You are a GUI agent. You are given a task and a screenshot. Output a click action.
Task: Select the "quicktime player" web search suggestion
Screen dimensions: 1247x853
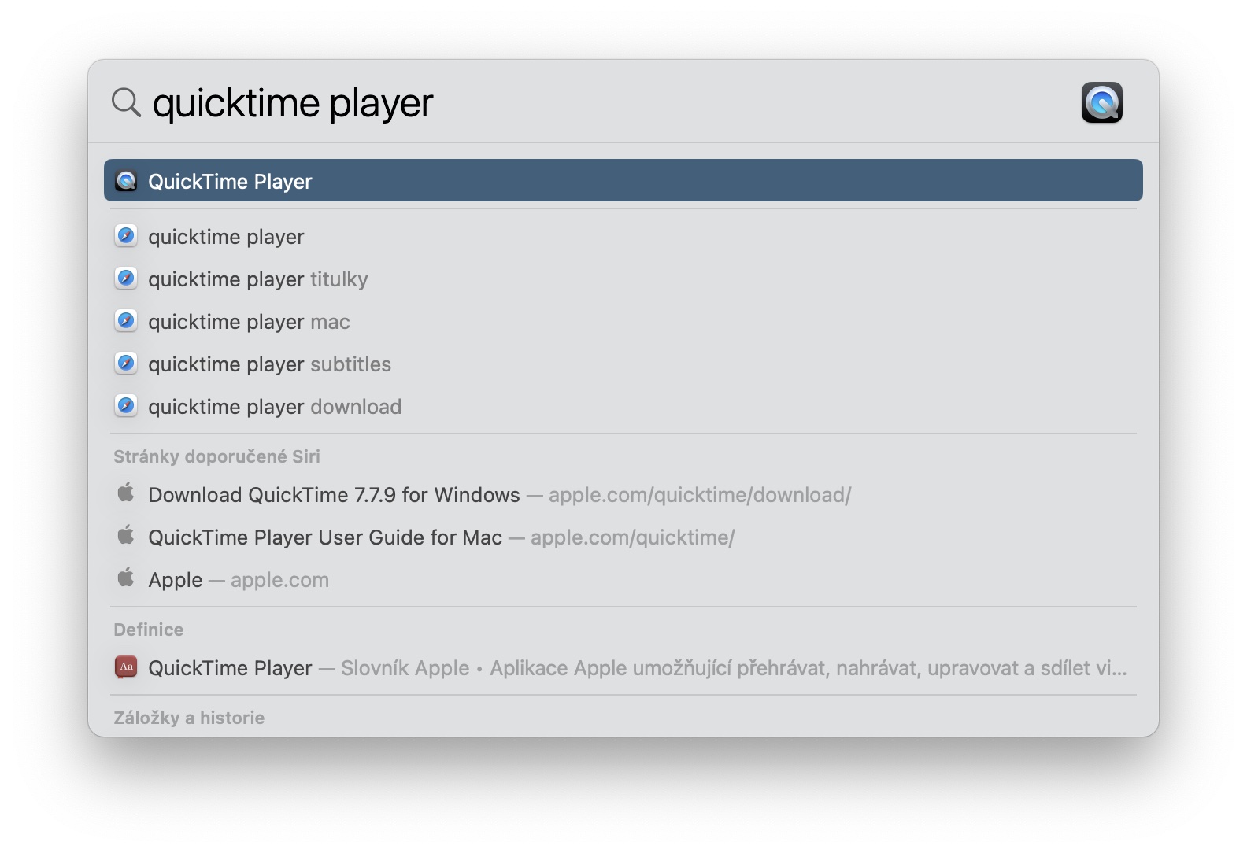(x=623, y=236)
